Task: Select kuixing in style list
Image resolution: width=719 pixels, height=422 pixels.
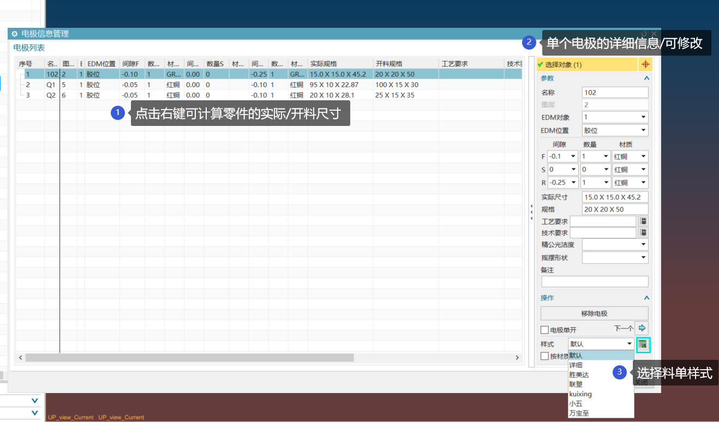Action: click(601, 394)
